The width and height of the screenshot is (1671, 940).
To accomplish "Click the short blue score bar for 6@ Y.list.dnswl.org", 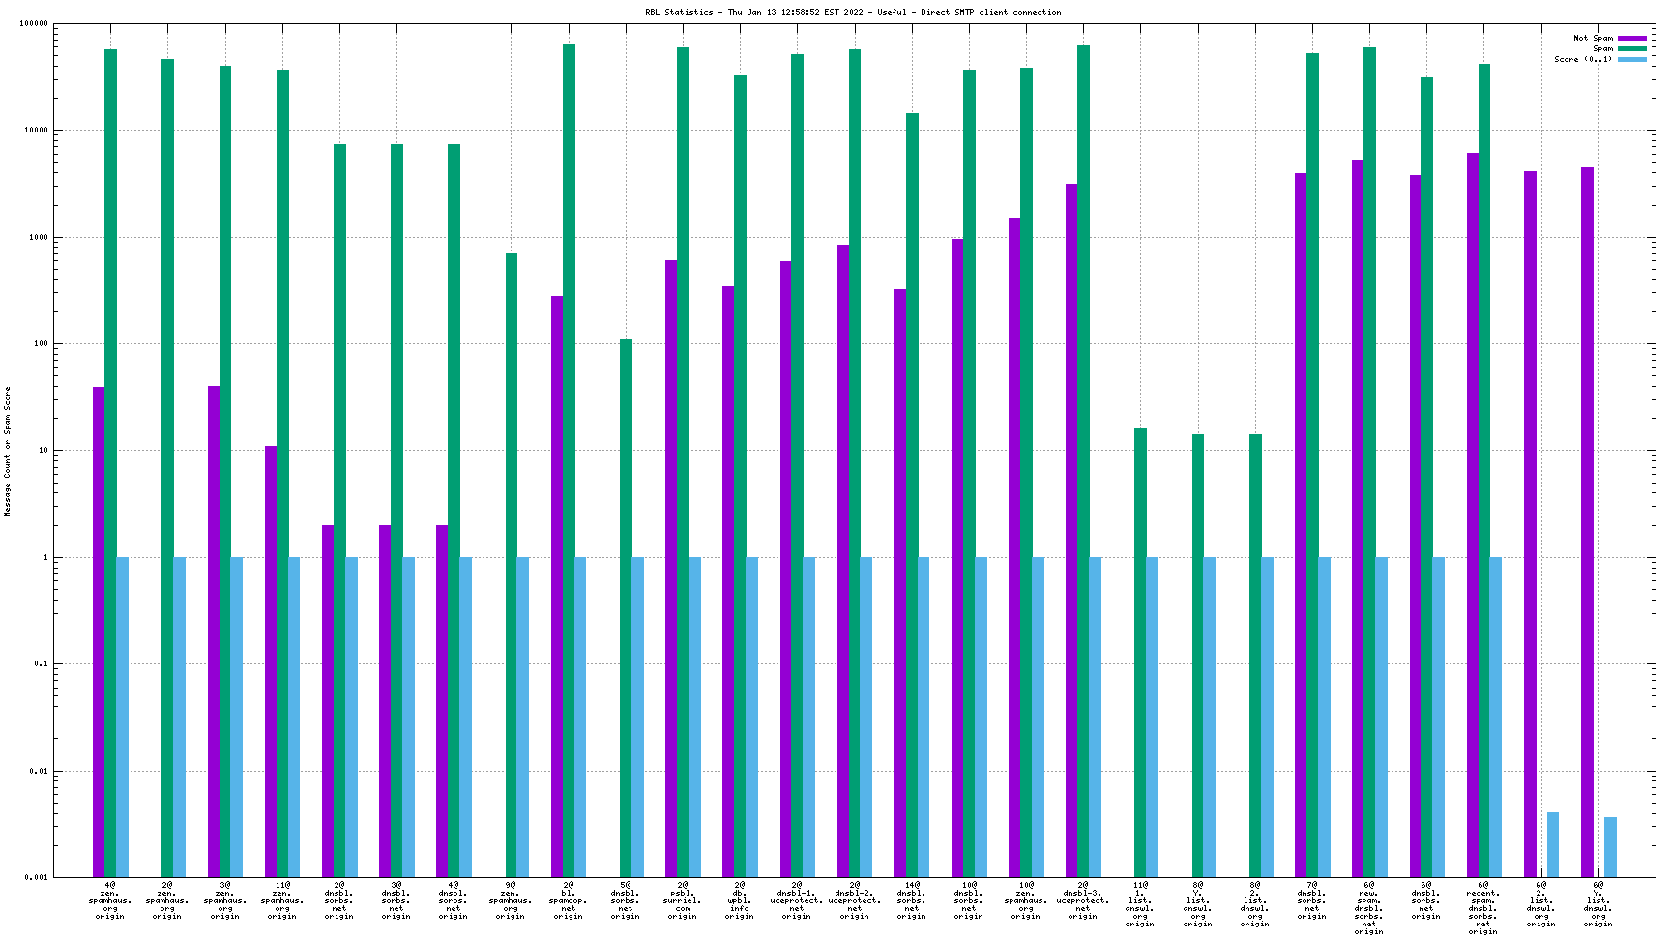I will tap(1610, 847).
